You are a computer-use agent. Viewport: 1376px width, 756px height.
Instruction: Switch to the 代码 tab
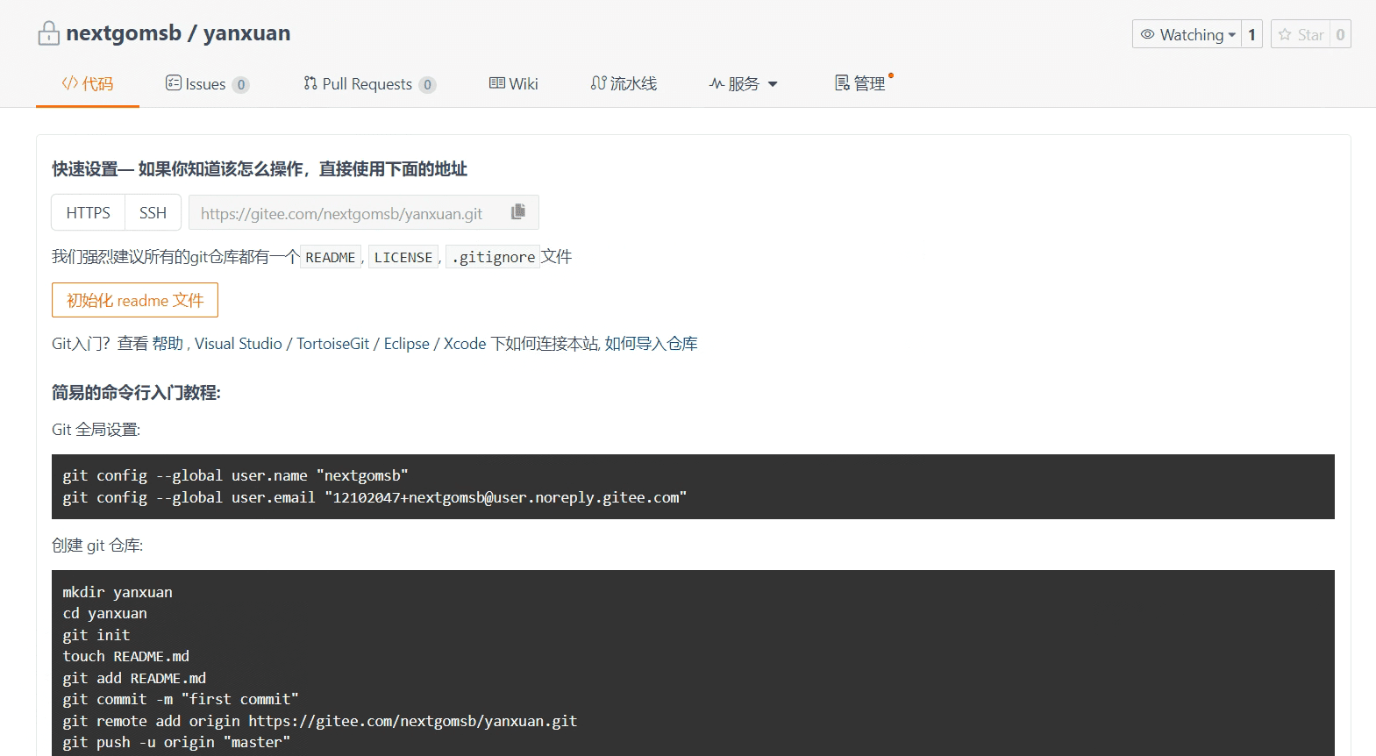tap(88, 84)
